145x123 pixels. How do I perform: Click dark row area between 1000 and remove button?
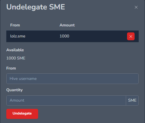point(98,36)
